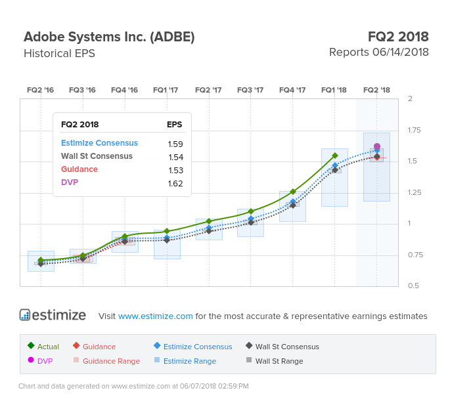Click the Historical EPS subtitle

(59, 54)
